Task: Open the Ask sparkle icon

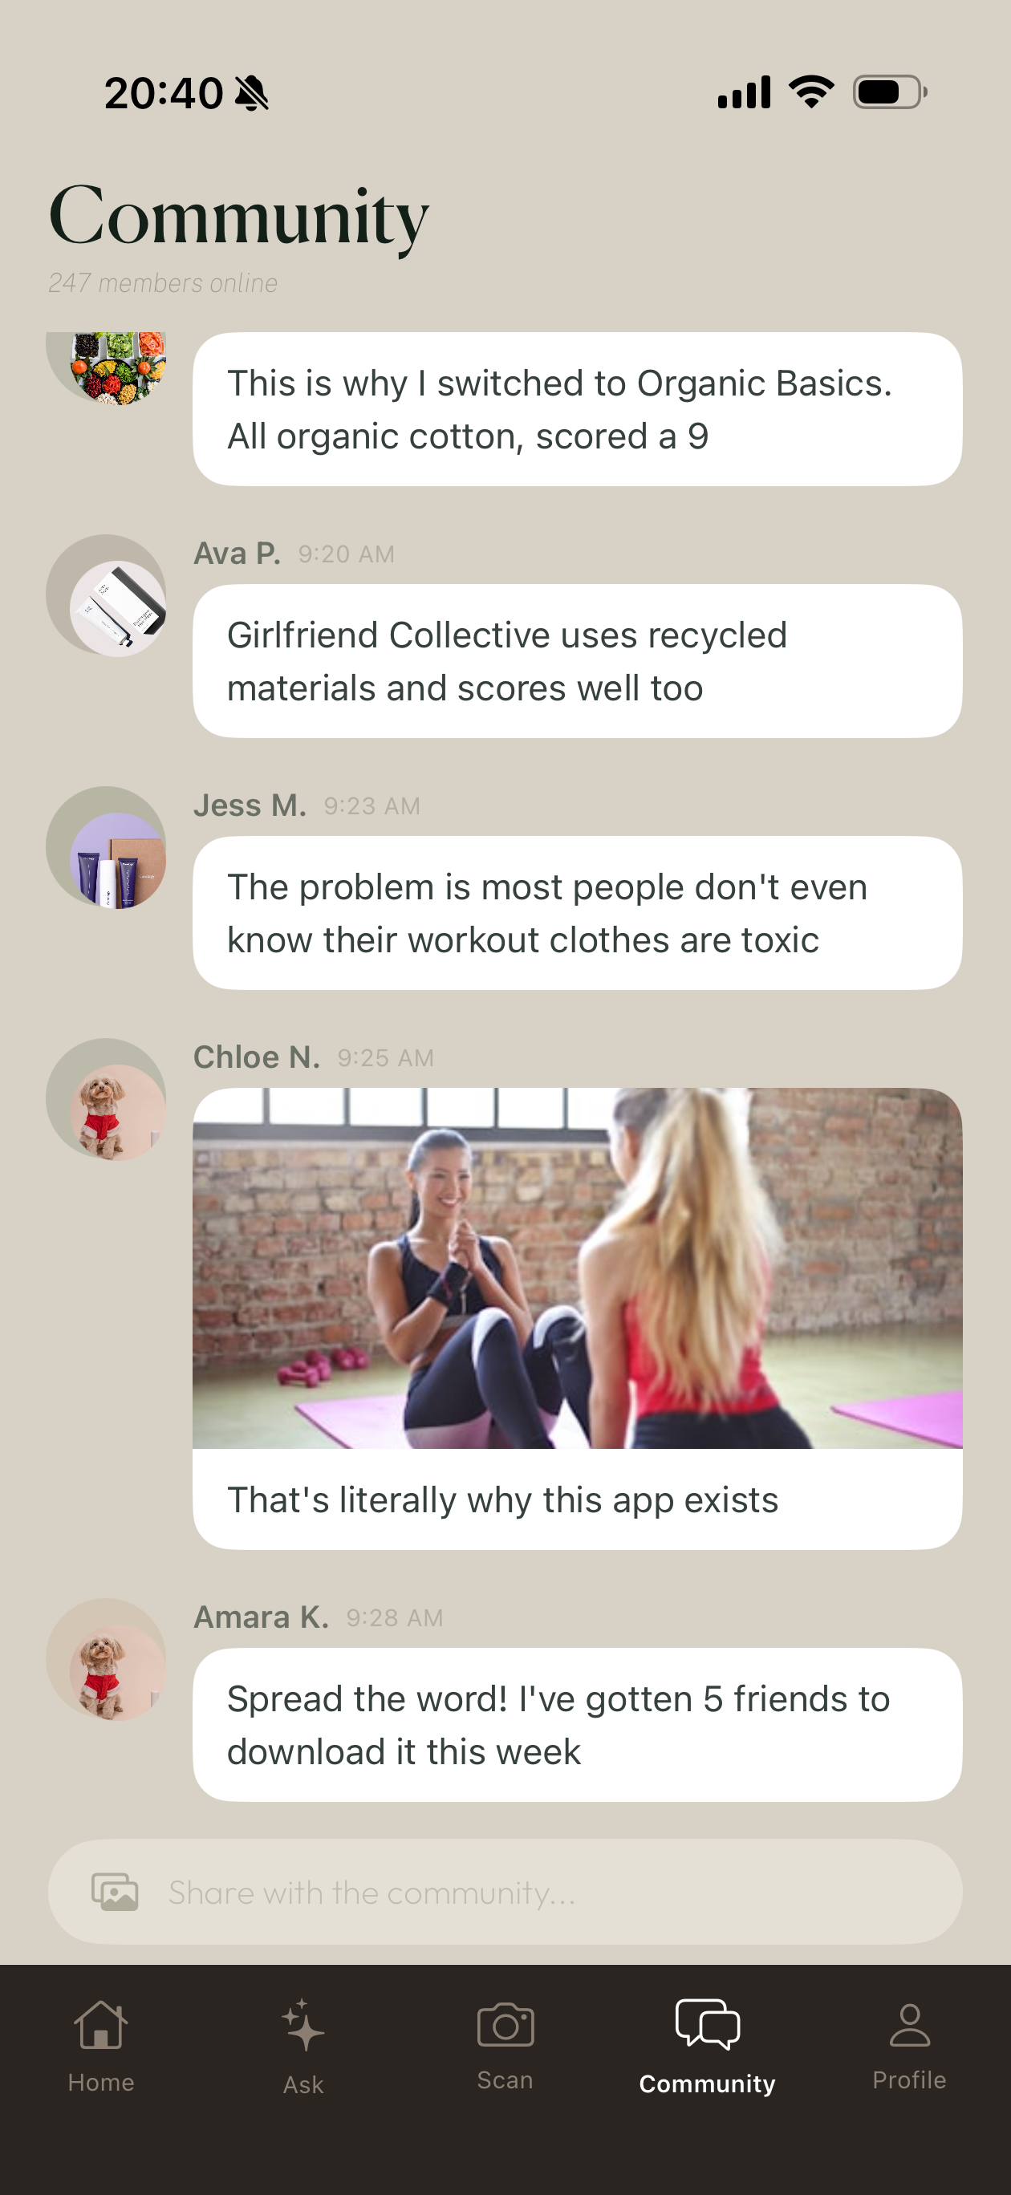Action: tap(302, 2025)
